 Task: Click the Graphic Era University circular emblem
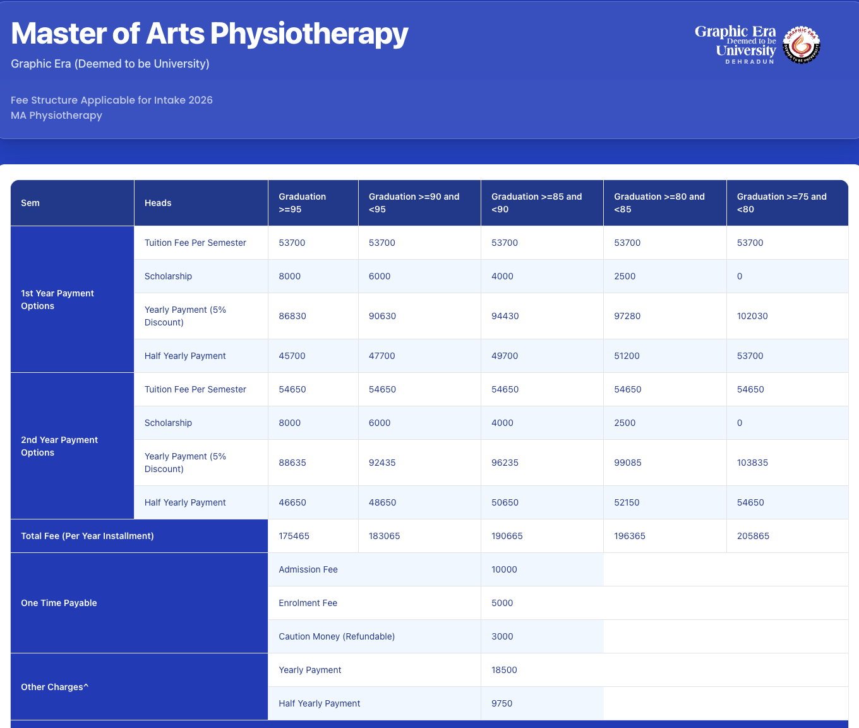pos(801,45)
